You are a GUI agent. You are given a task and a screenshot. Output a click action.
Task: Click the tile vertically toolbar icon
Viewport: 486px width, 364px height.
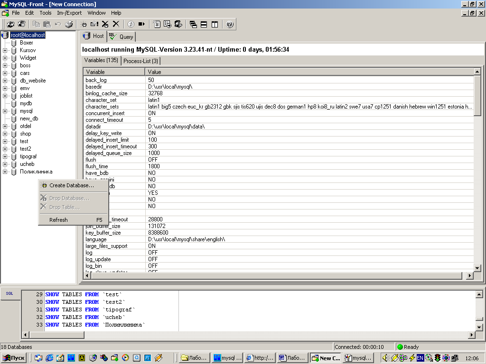215,24
